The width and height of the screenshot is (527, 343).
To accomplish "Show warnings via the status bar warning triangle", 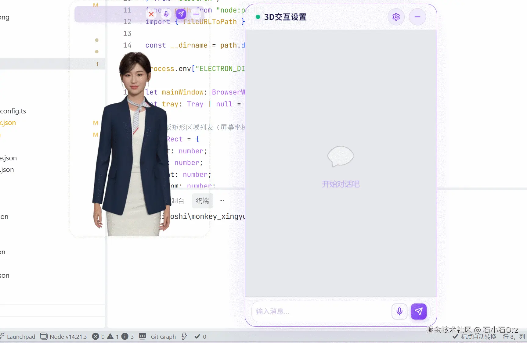I will [x=110, y=337].
